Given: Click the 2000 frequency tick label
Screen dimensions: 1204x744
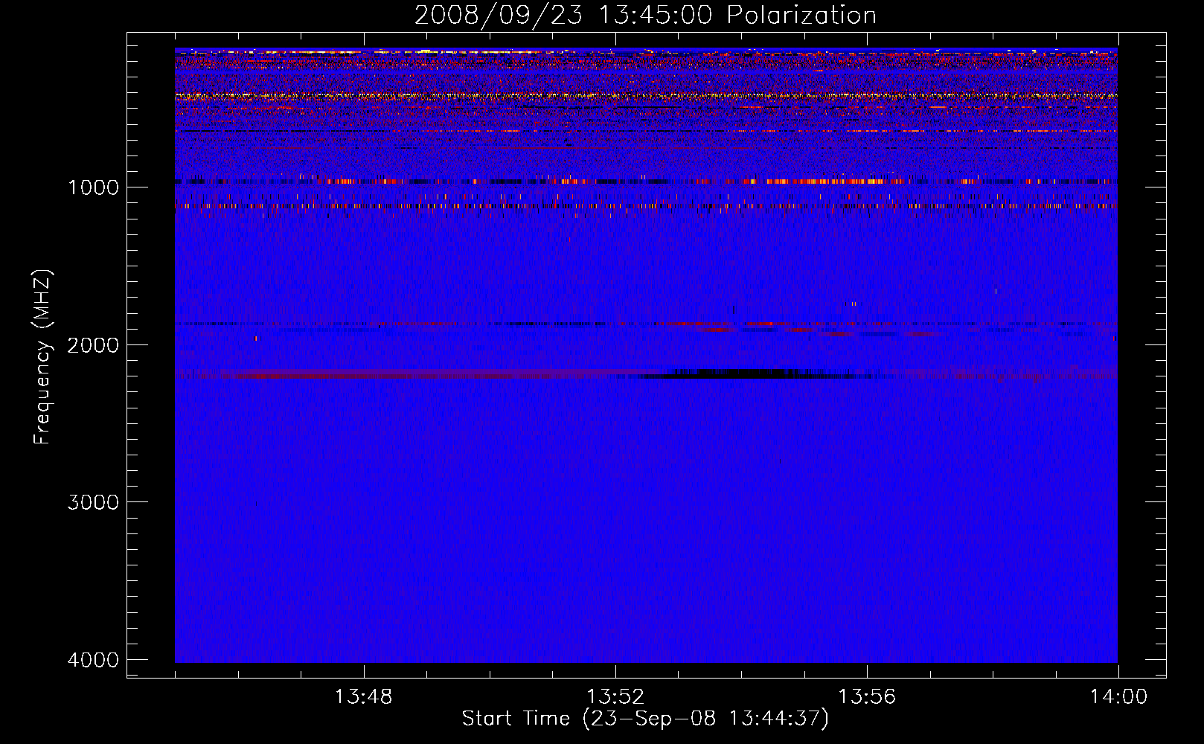Looking at the screenshot, I should click(x=93, y=344).
